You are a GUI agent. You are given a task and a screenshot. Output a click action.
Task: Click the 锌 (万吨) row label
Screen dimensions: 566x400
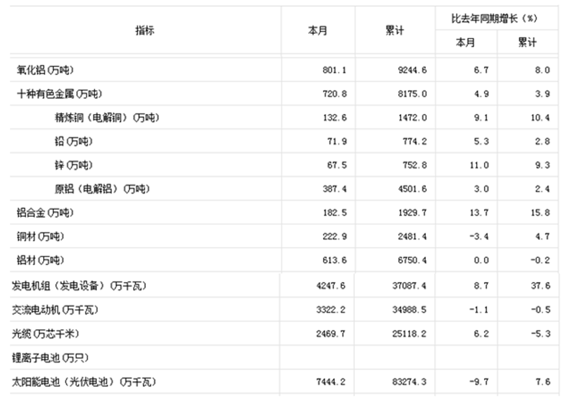[x=74, y=165]
